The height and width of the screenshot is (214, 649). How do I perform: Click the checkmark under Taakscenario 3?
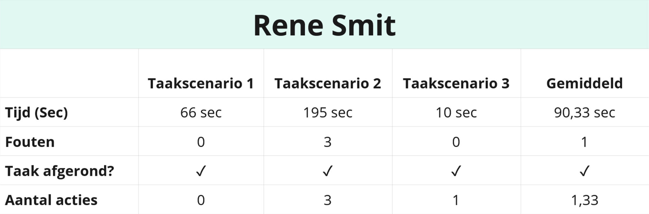click(x=456, y=171)
